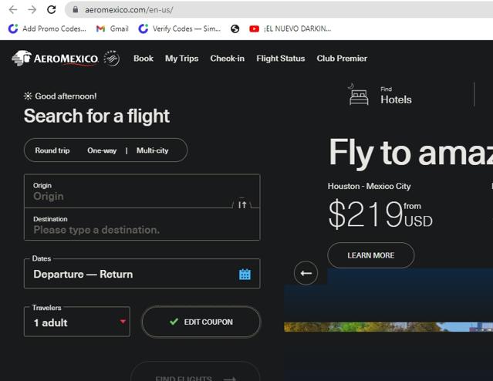Click the $219 from USD price
Viewport: 493px width, 381px height.
pos(380,214)
